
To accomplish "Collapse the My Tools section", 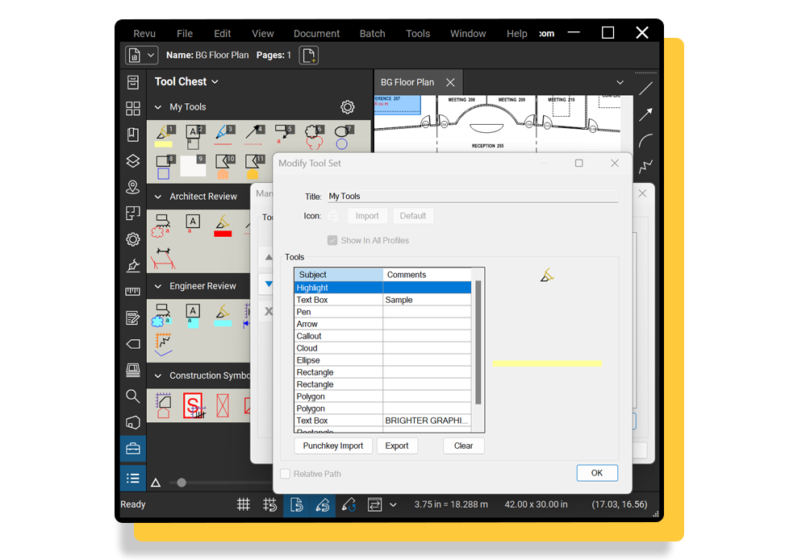I will click(x=158, y=107).
